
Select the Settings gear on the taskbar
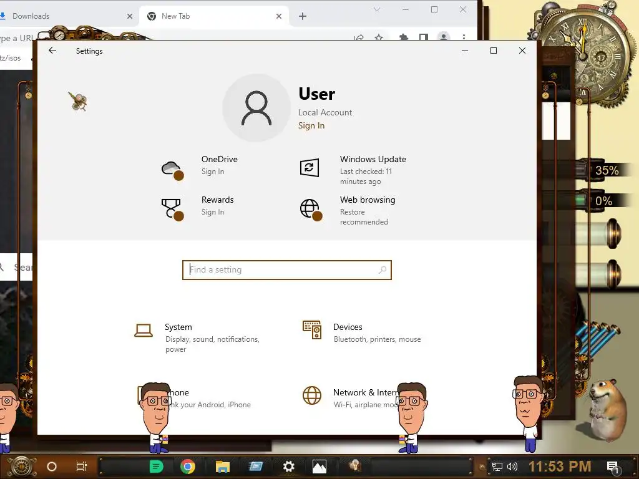point(288,467)
